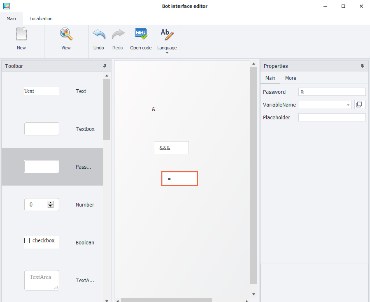Image resolution: width=370 pixels, height=302 pixels.
Task: Click the copy icon next to VariableName
Action: tap(360, 105)
